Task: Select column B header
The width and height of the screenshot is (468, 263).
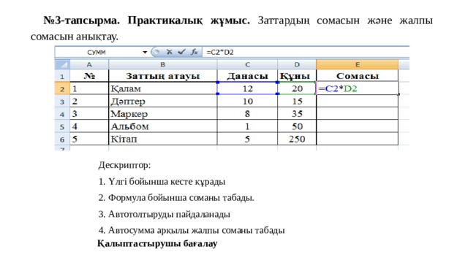Action: (x=163, y=64)
